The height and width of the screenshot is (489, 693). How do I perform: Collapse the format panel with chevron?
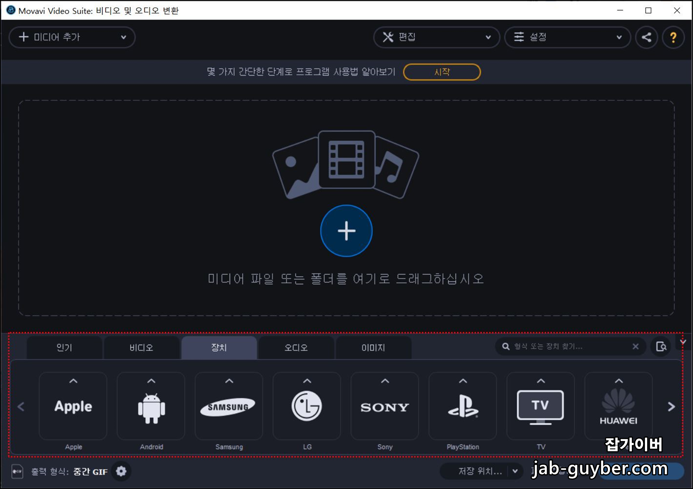[x=683, y=342]
